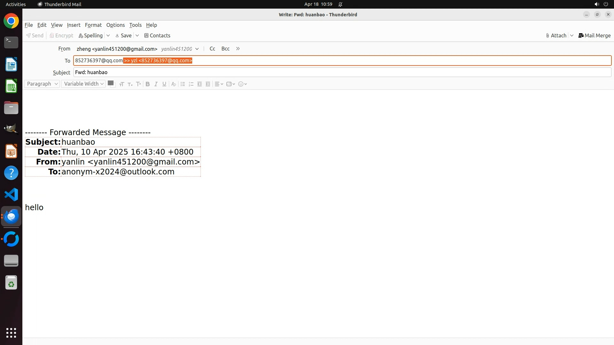The width and height of the screenshot is (614, 345).
Task: Open the insert emoji dropdown
Action: (x=242, y=84)
